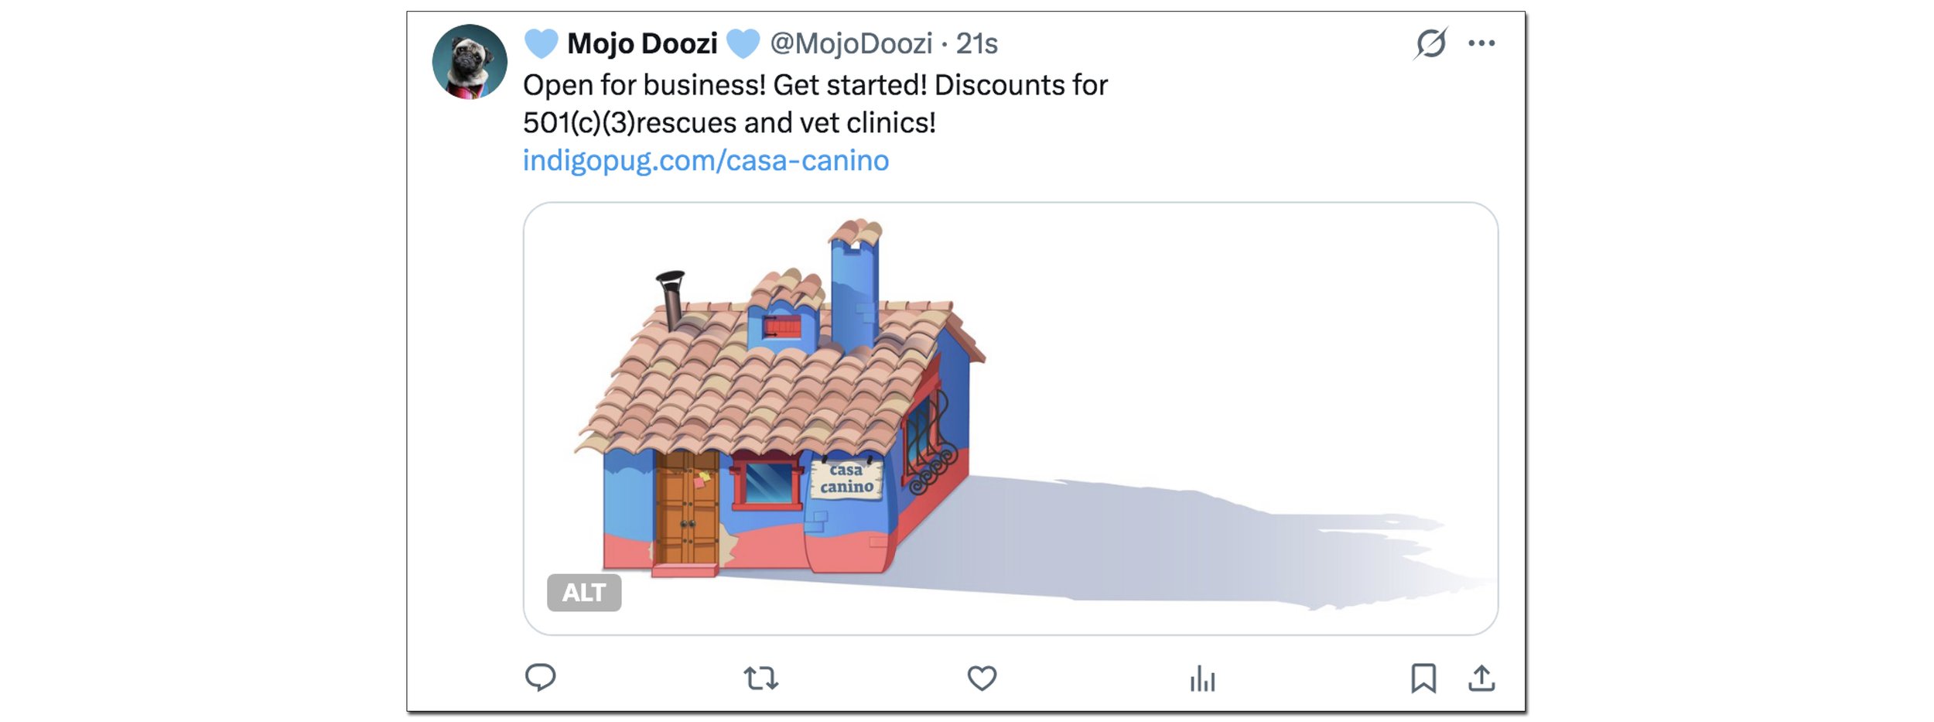Click the Mojo Doozi display name
Screen dimensions: 1934x722
[642, 43]
